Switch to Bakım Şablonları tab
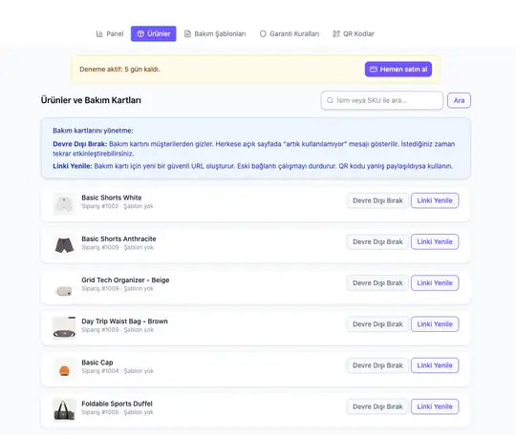The height and width of the screenshot is (435, 516). pos(215,33)
